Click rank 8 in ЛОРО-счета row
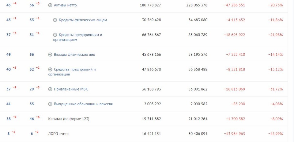The width and height of the screenshot is (294, 142). coord(9,134)
